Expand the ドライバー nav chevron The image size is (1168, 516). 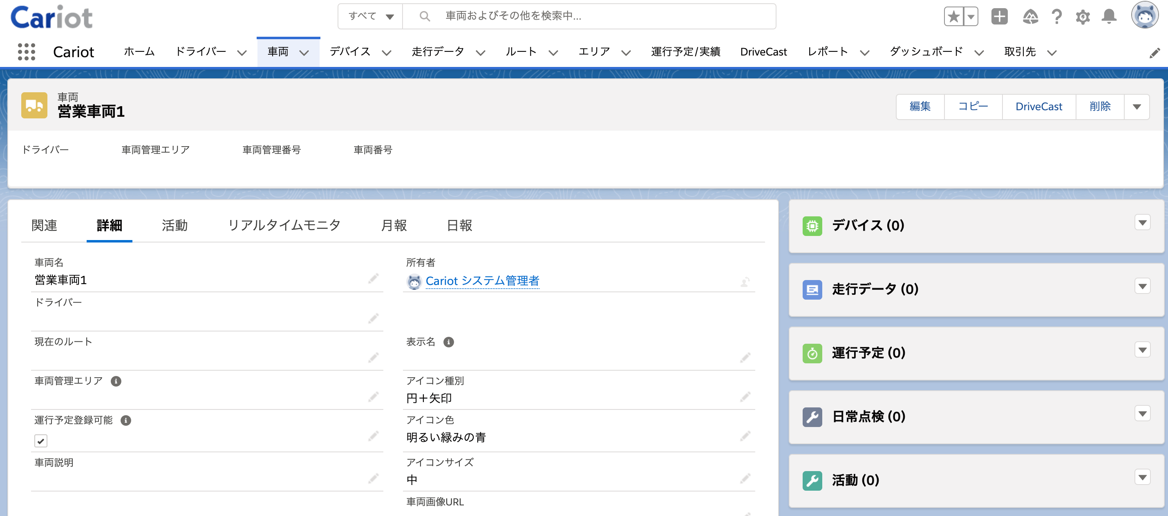(x=242, y=53)
